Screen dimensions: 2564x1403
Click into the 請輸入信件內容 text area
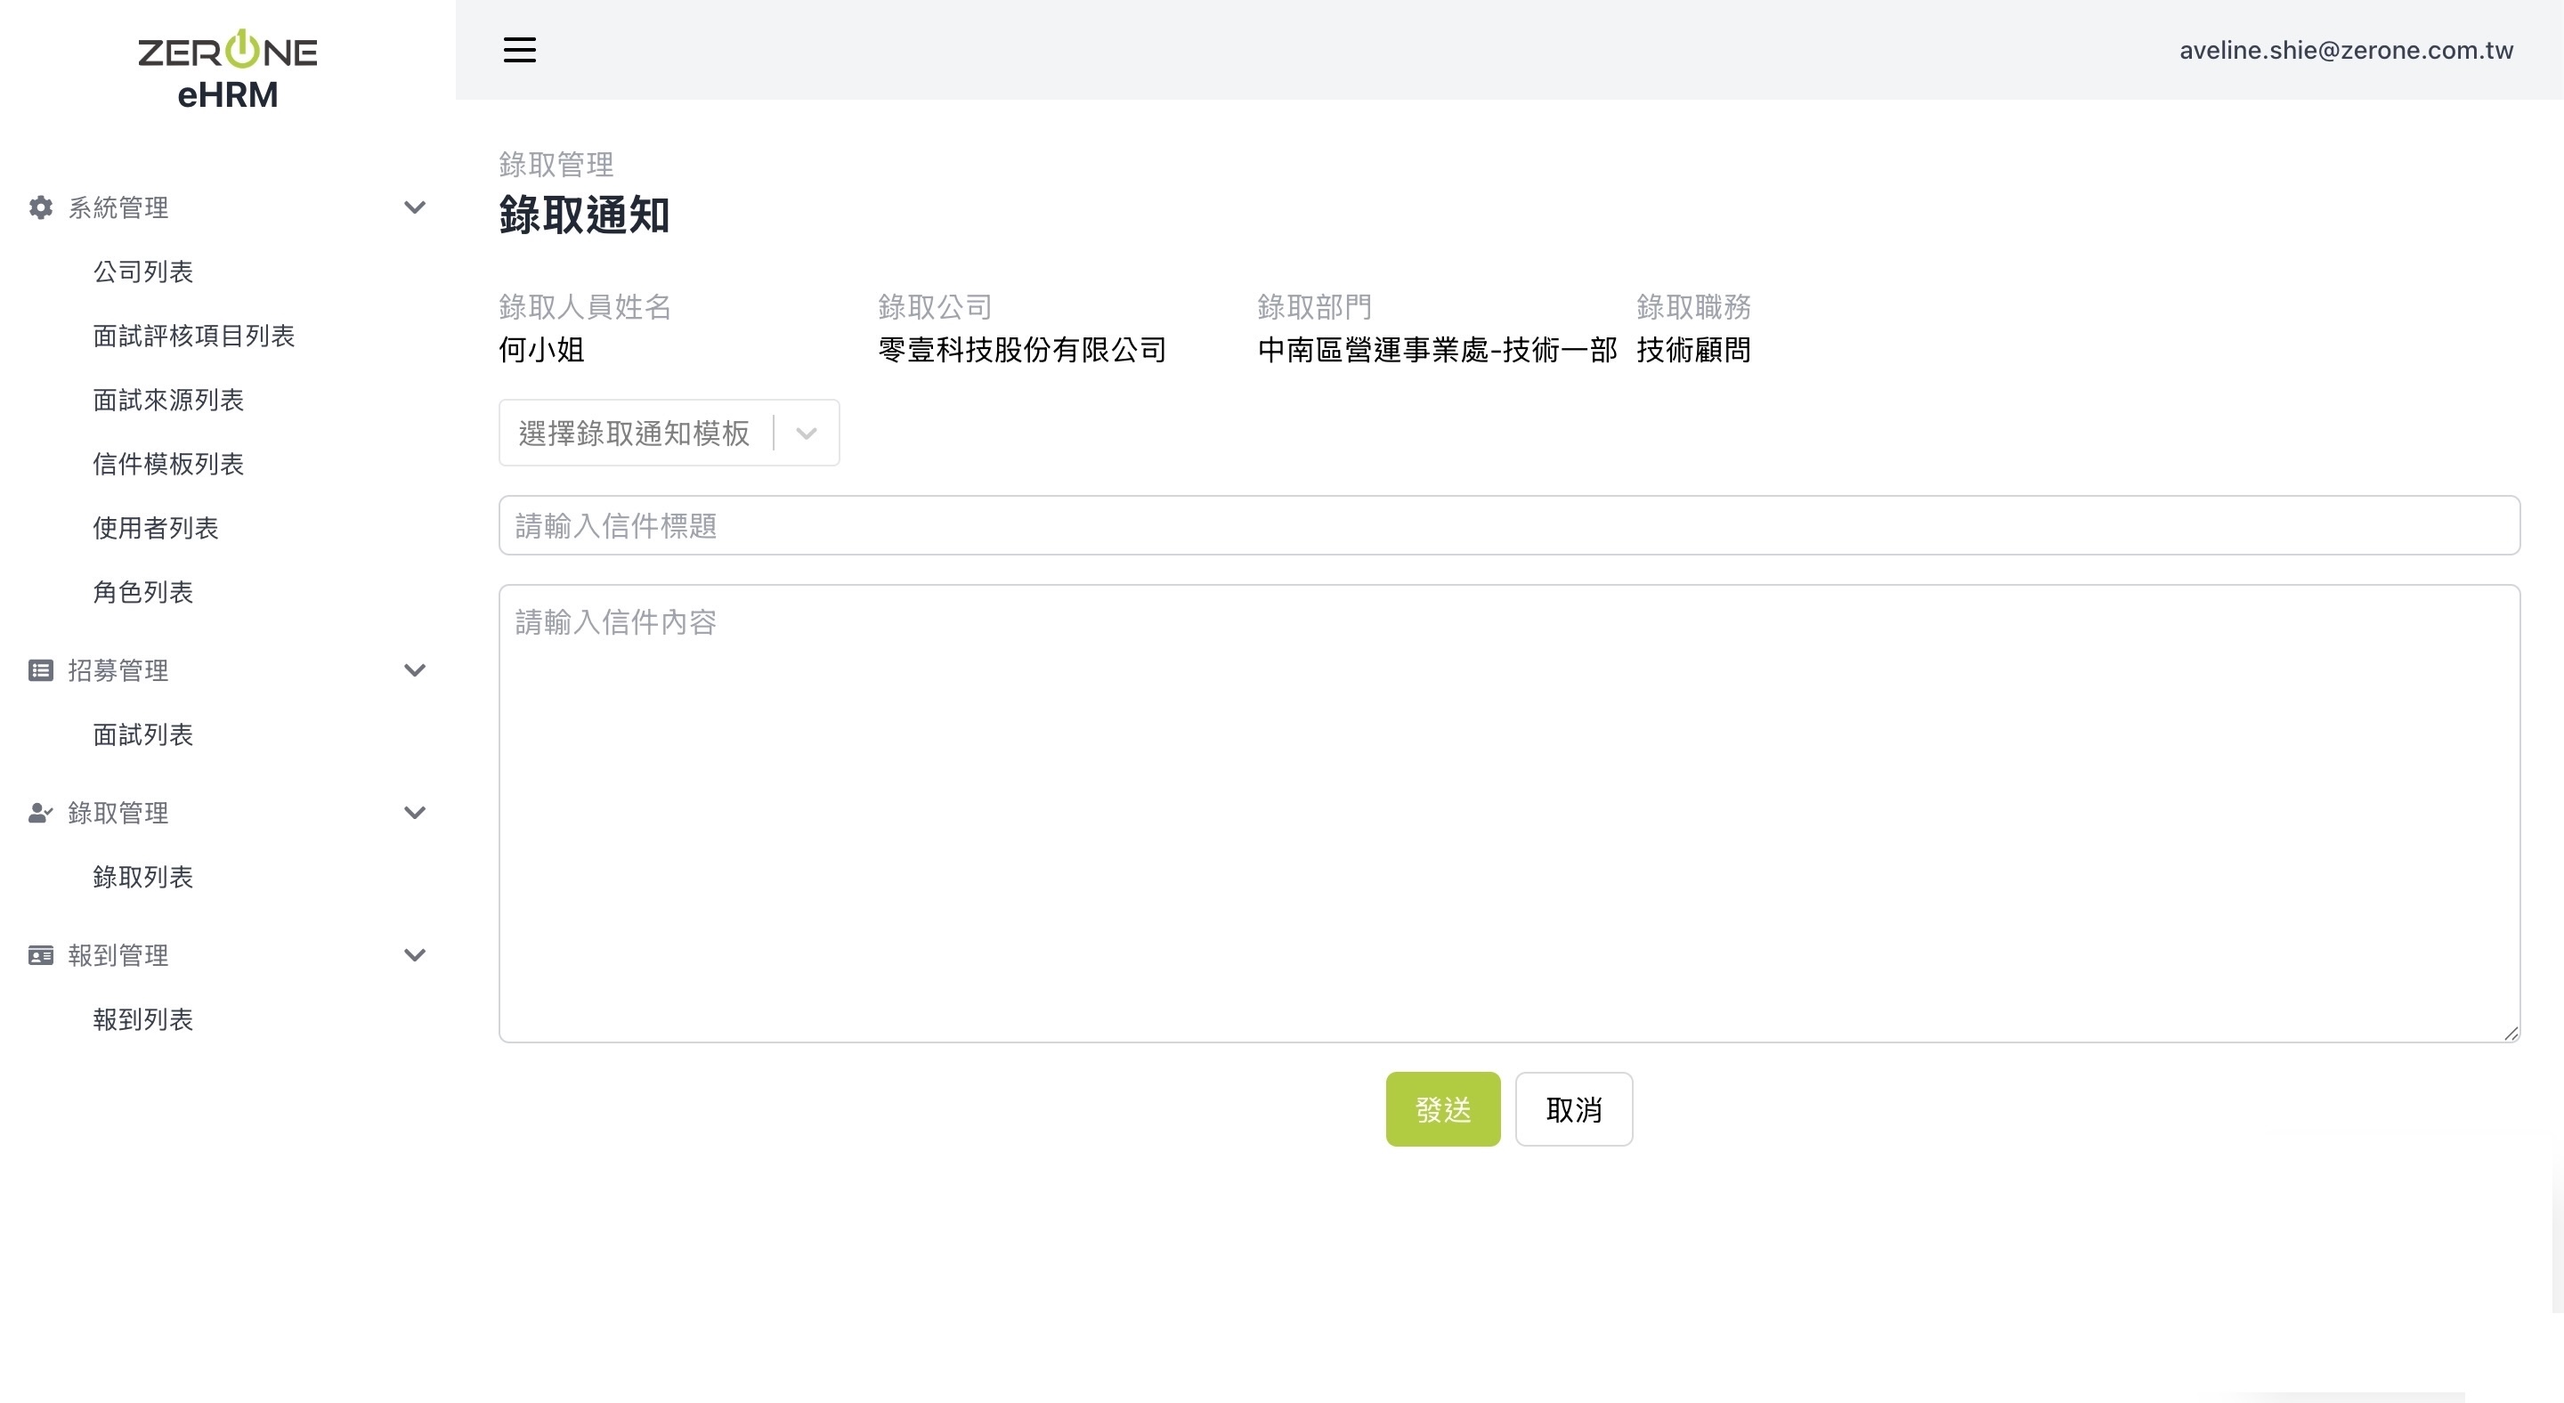click(x=1508, y=812)
